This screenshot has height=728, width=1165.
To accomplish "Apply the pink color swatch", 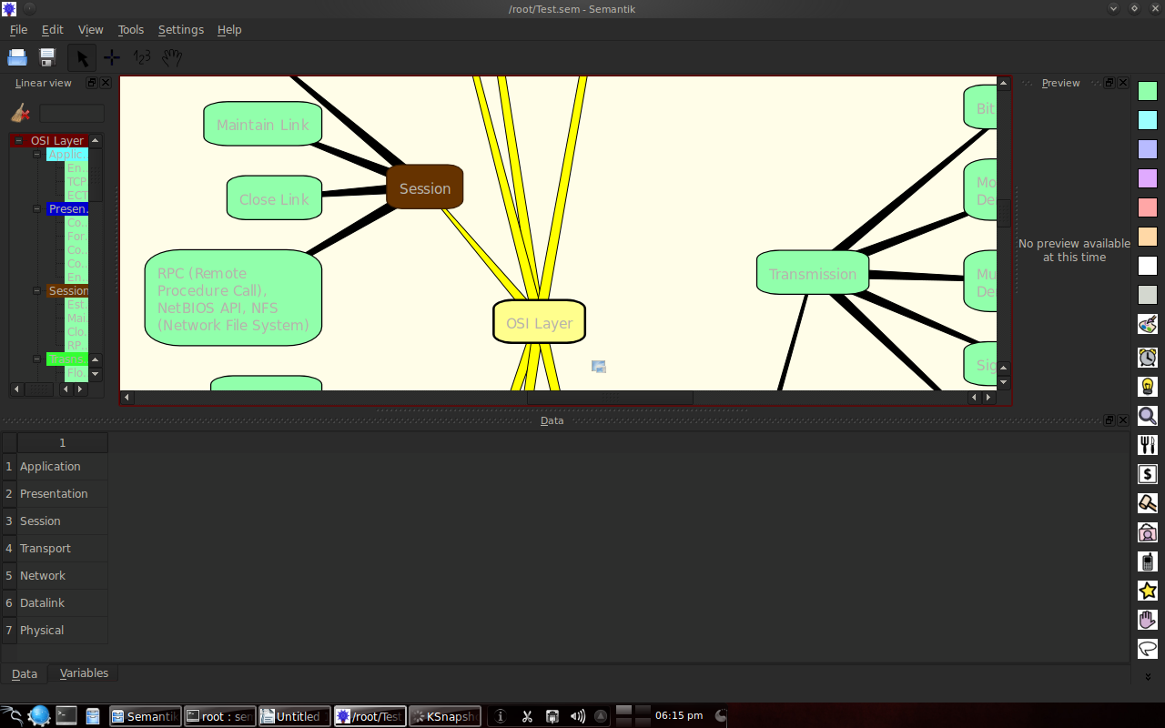I will (1148, 207).
